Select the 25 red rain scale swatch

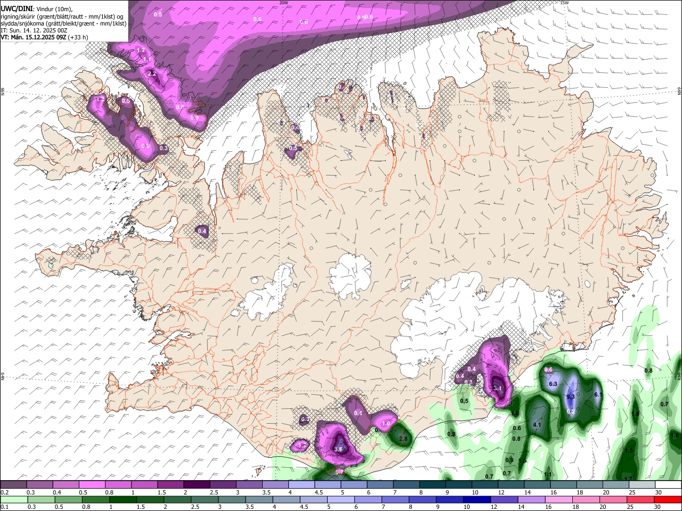coord(641,500)
